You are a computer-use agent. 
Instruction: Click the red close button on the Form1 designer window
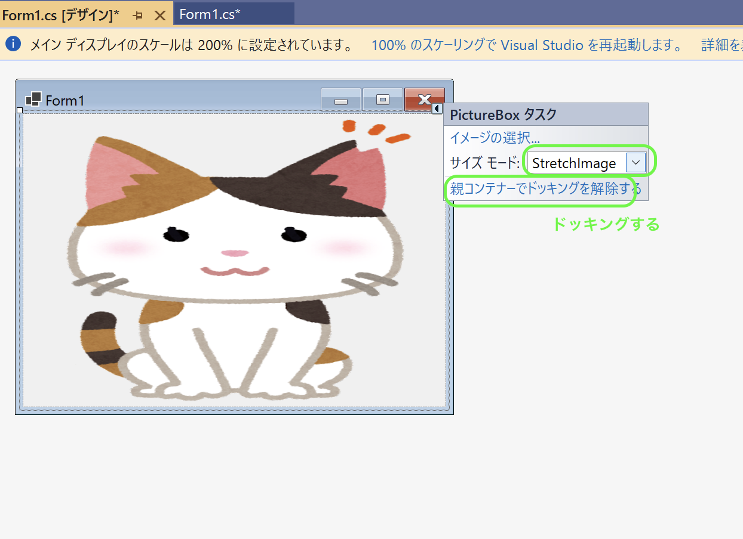[x=425, y=100]
